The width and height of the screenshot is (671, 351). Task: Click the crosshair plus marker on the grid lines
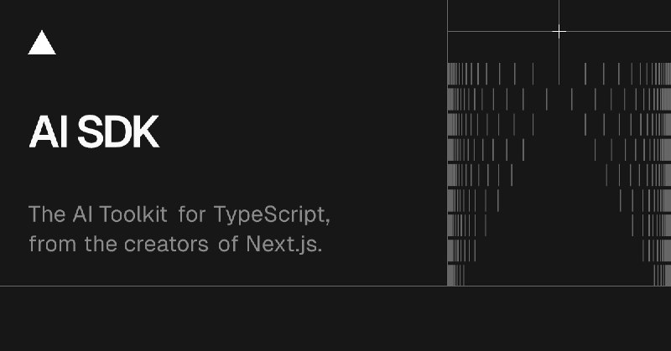pos(559,31)
